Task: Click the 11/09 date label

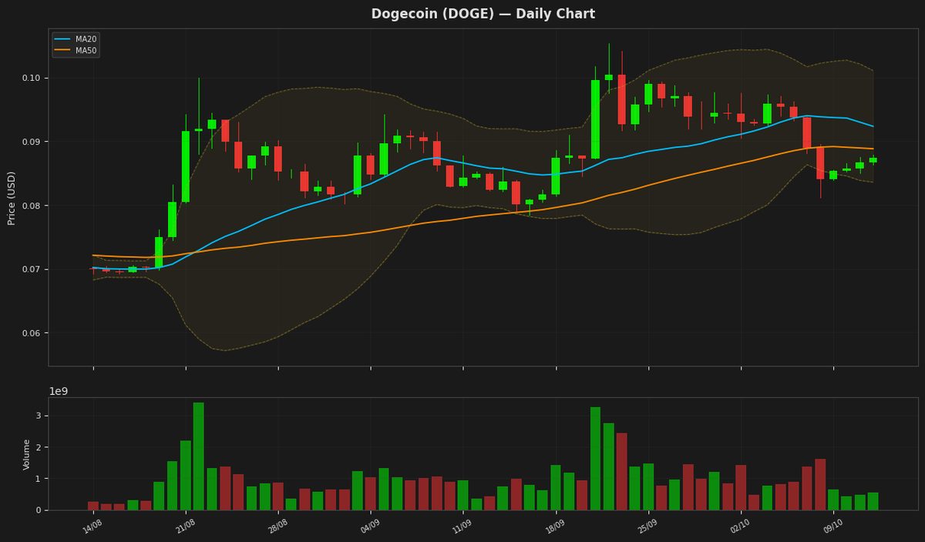Action: (x=461, y=526)
